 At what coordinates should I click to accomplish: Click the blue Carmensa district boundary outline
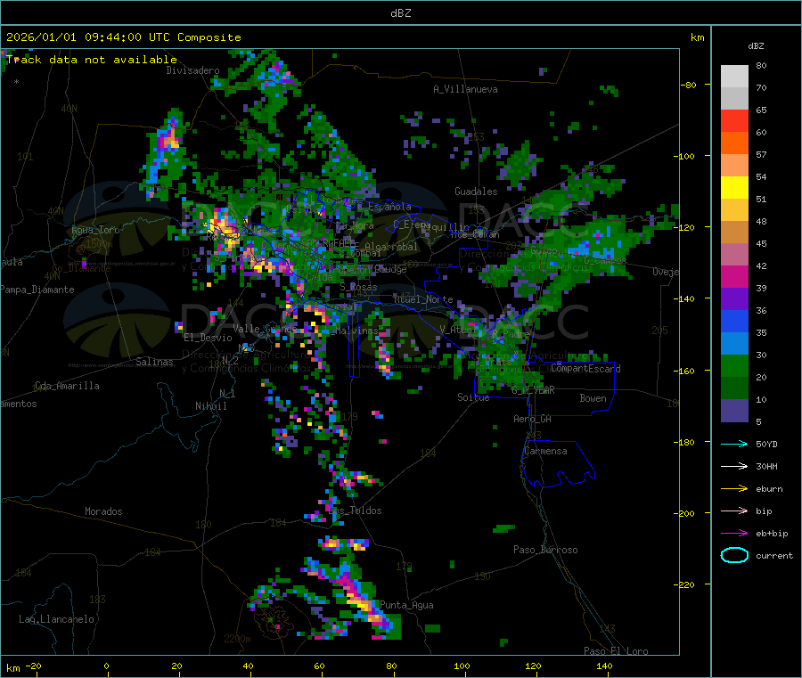(558, 464)
